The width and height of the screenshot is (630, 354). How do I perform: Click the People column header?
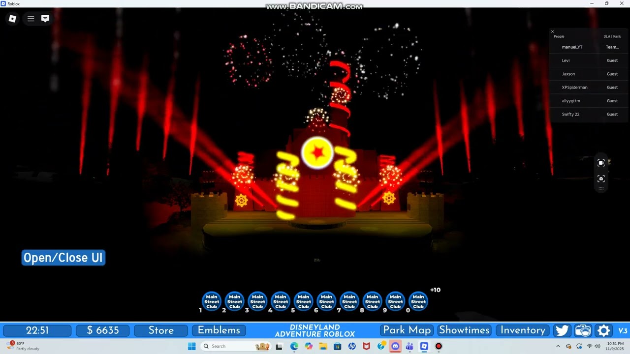559,36
